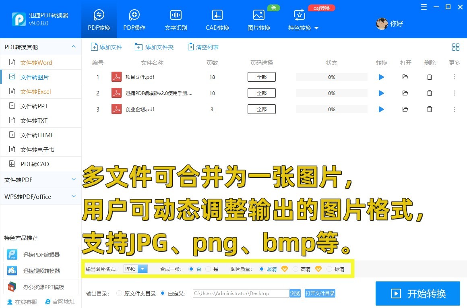Clear the list with 清空列表
The width and height of the screenshot is (467, 308).
[203, 47]
